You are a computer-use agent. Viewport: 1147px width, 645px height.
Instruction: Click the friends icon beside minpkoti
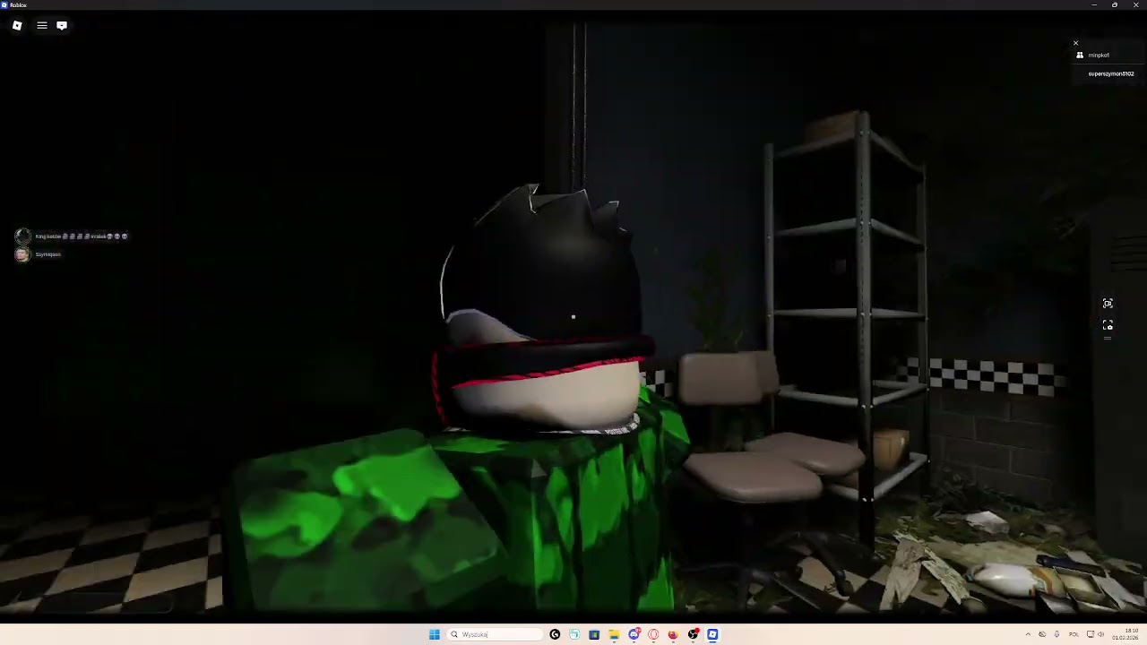[1080, 56]
